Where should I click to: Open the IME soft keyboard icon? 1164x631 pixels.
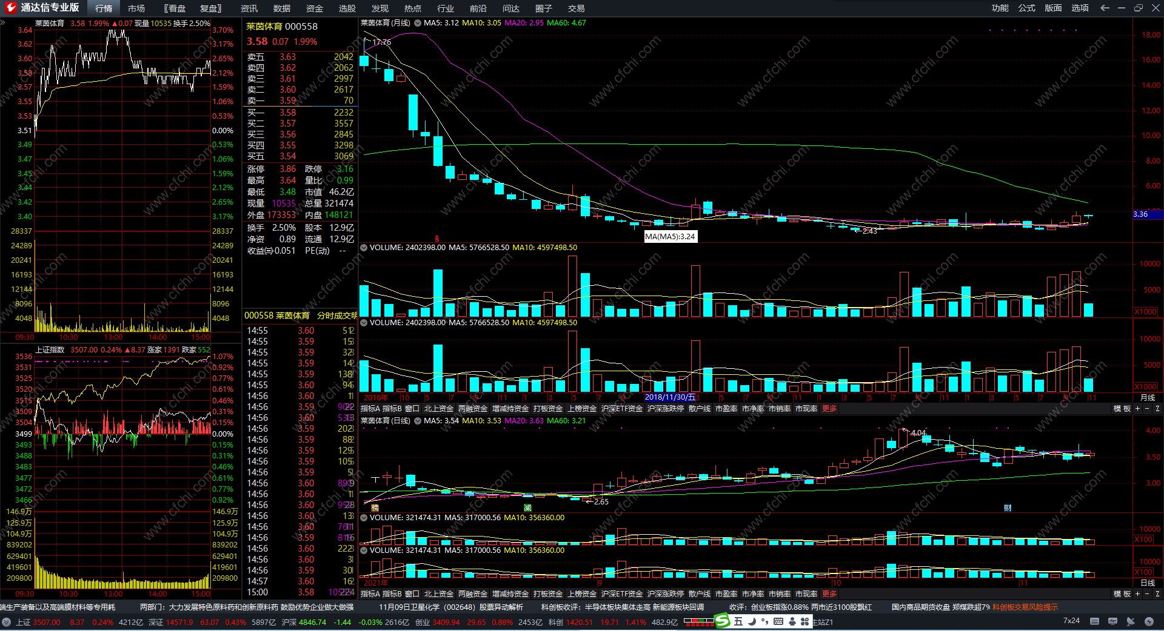778,621
